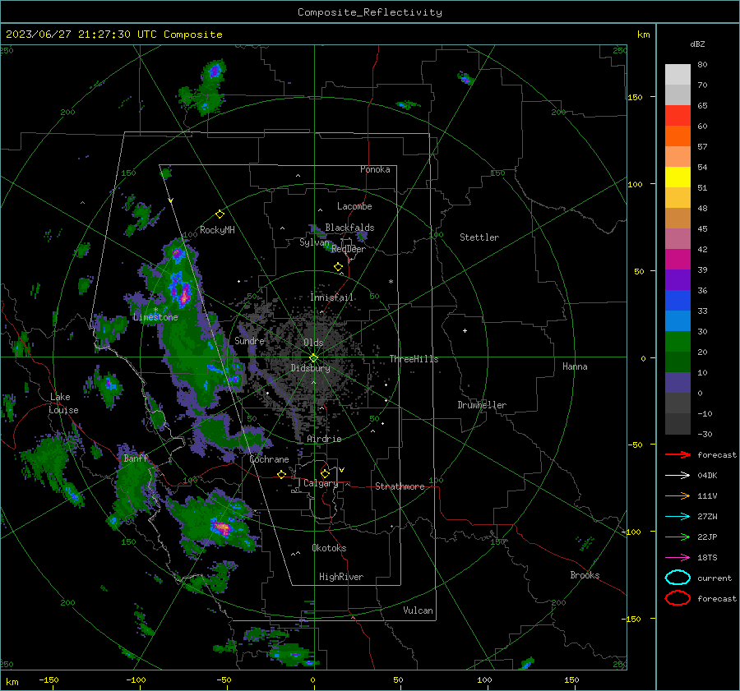Click the Lake Louise label
Viewport: 740px width, 691px height.
pyautogui.click(x=63, y=403)
